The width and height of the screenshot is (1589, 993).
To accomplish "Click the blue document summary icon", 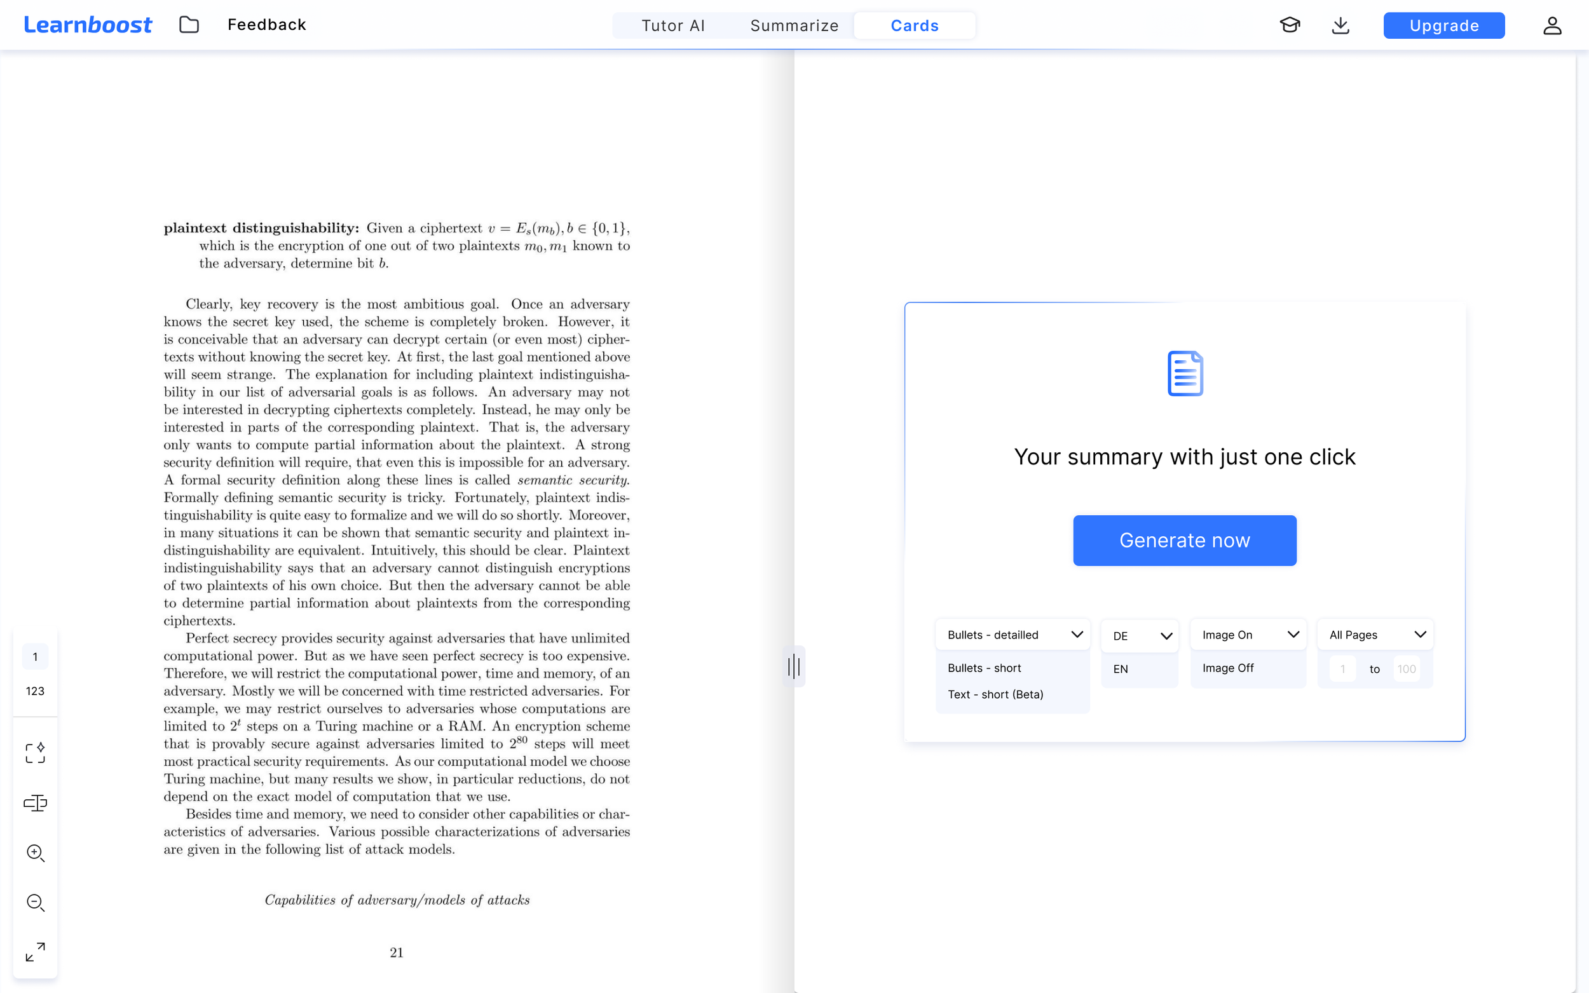I will (1184, 372).
